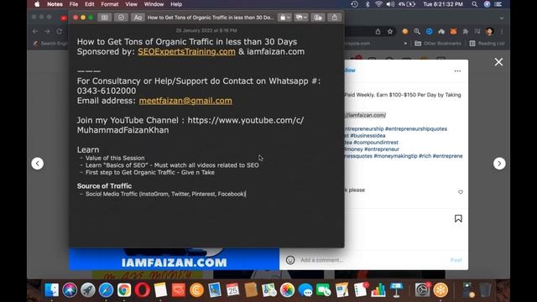Screen dimensions: 537x302
Task: Open the photos and media dropdown in Notes
Action: pos(301,18)
